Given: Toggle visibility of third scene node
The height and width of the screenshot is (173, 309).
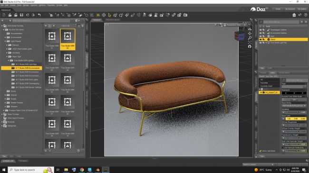Looking at the screenshot, I should click(261, 36).
